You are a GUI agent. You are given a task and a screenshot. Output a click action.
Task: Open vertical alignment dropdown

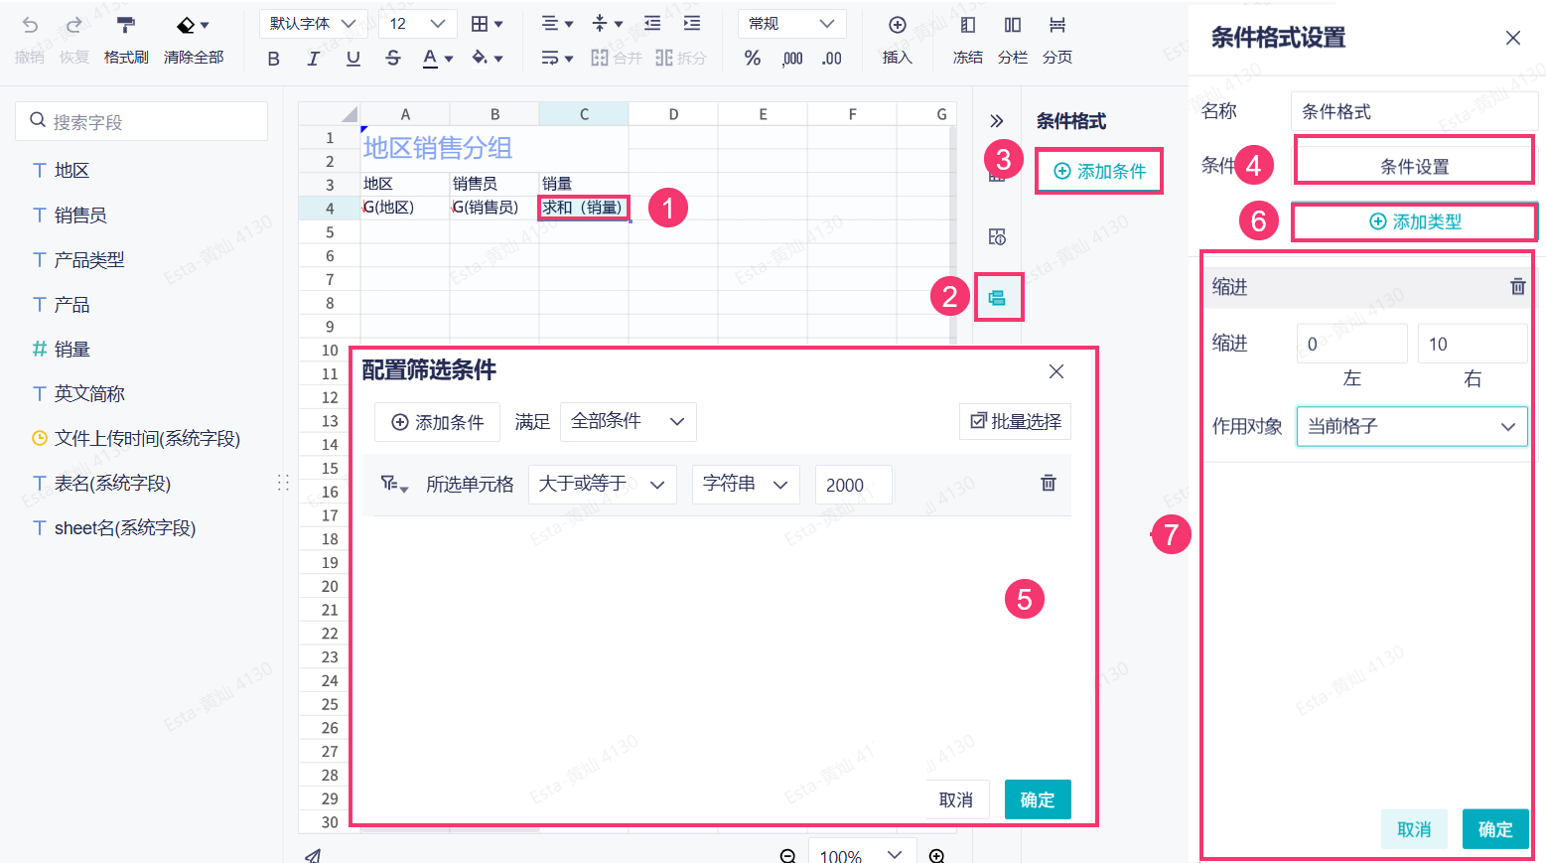click(x=607, y=24)
